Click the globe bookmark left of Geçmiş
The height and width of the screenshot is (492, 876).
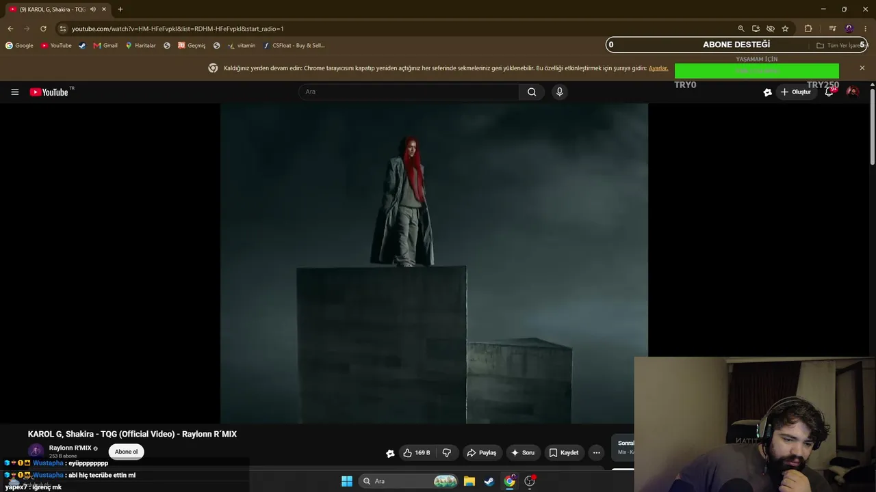click(167, 46)
